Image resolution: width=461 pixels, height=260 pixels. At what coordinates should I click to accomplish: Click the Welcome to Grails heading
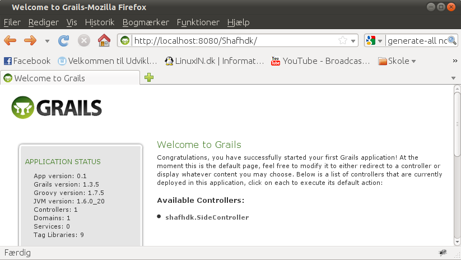(x=199, y=145)
